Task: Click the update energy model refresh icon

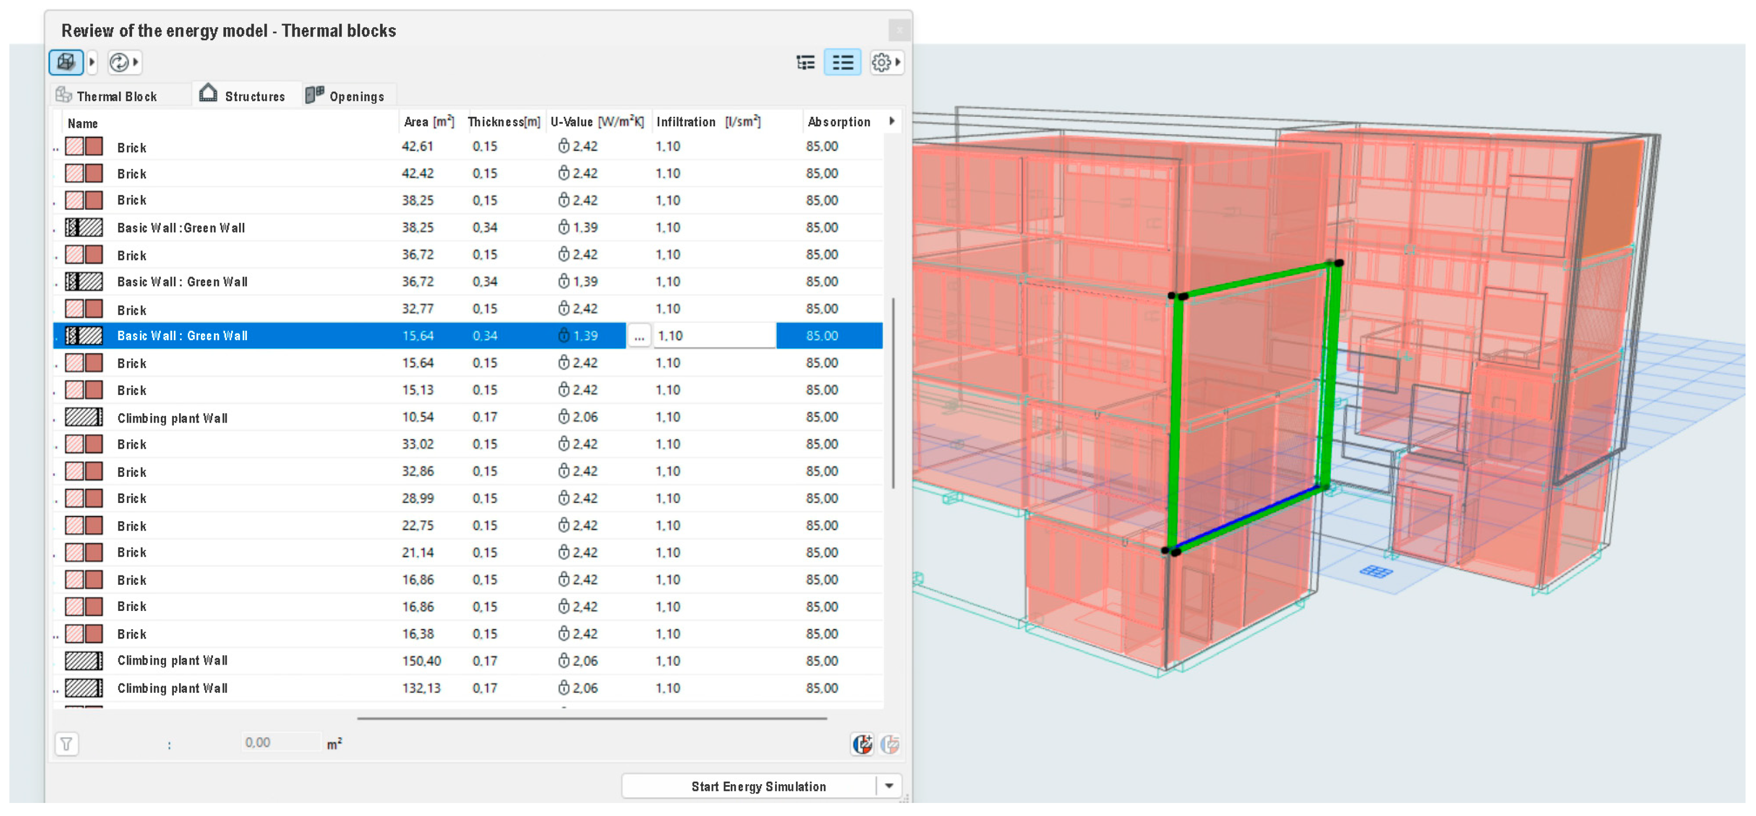Action: (x=120, y=62)
